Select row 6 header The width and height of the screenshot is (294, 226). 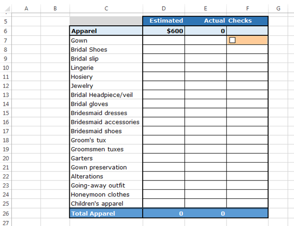6,31
